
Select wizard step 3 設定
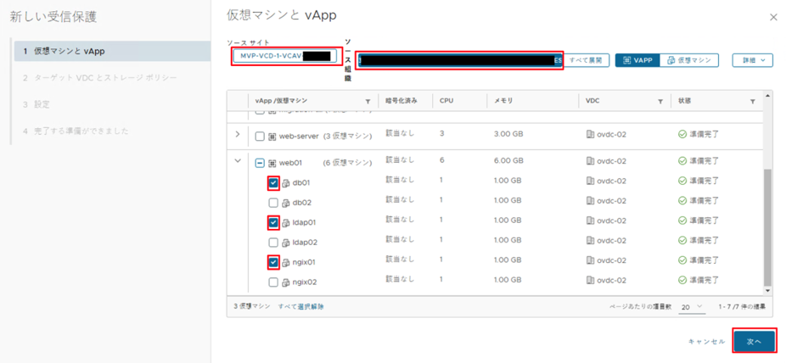[36, 104]
